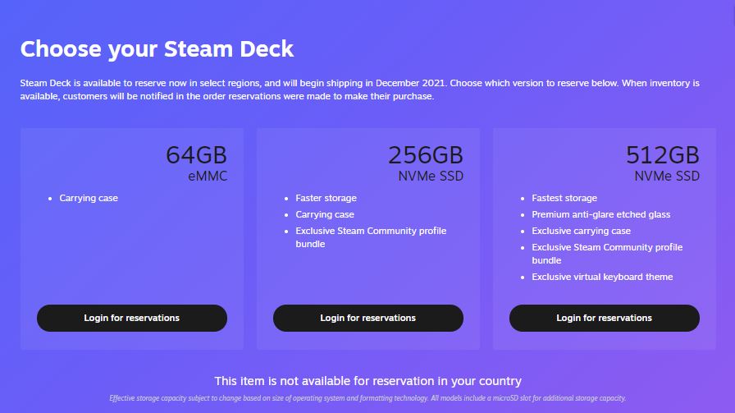This screenshot has width=735, height=413.
Task: Click the eMMC storage type label
Action: coord(208,176)
